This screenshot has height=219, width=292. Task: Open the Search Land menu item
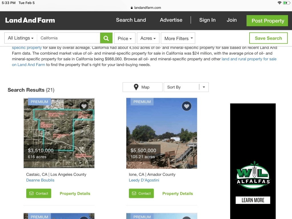[131, 20]
